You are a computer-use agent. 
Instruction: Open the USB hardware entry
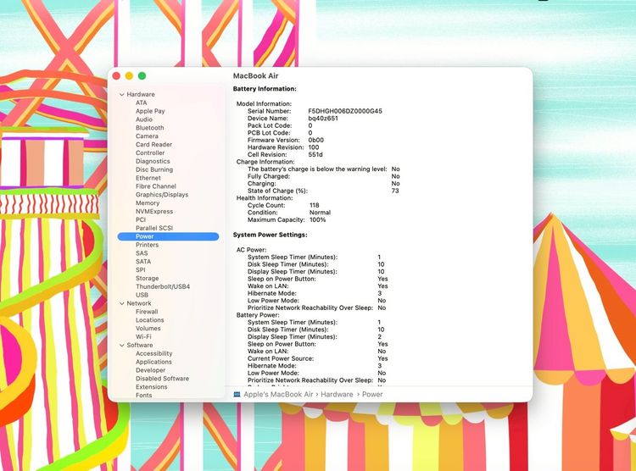click(142, 295)
